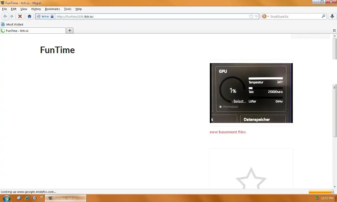
Task: Click the system tray notification icon
Action: pyautogui.click(x=317, y=198)
